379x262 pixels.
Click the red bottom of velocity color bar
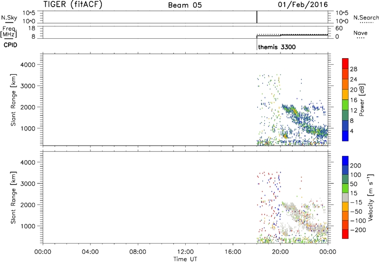[x=345, y=234]
